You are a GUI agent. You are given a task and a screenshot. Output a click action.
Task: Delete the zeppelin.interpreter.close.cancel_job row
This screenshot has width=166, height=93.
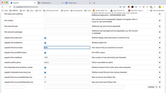tap(160, 72)
